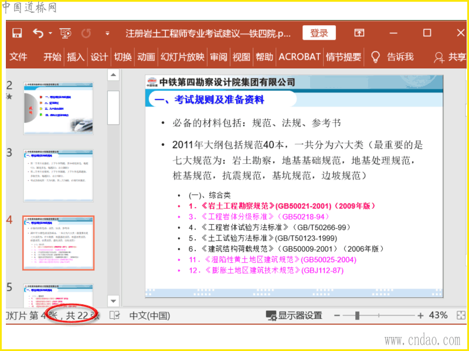Click the slide title 一、考试规则及准备资料
This screenshot has width=469, height=351.
(210, 99)
